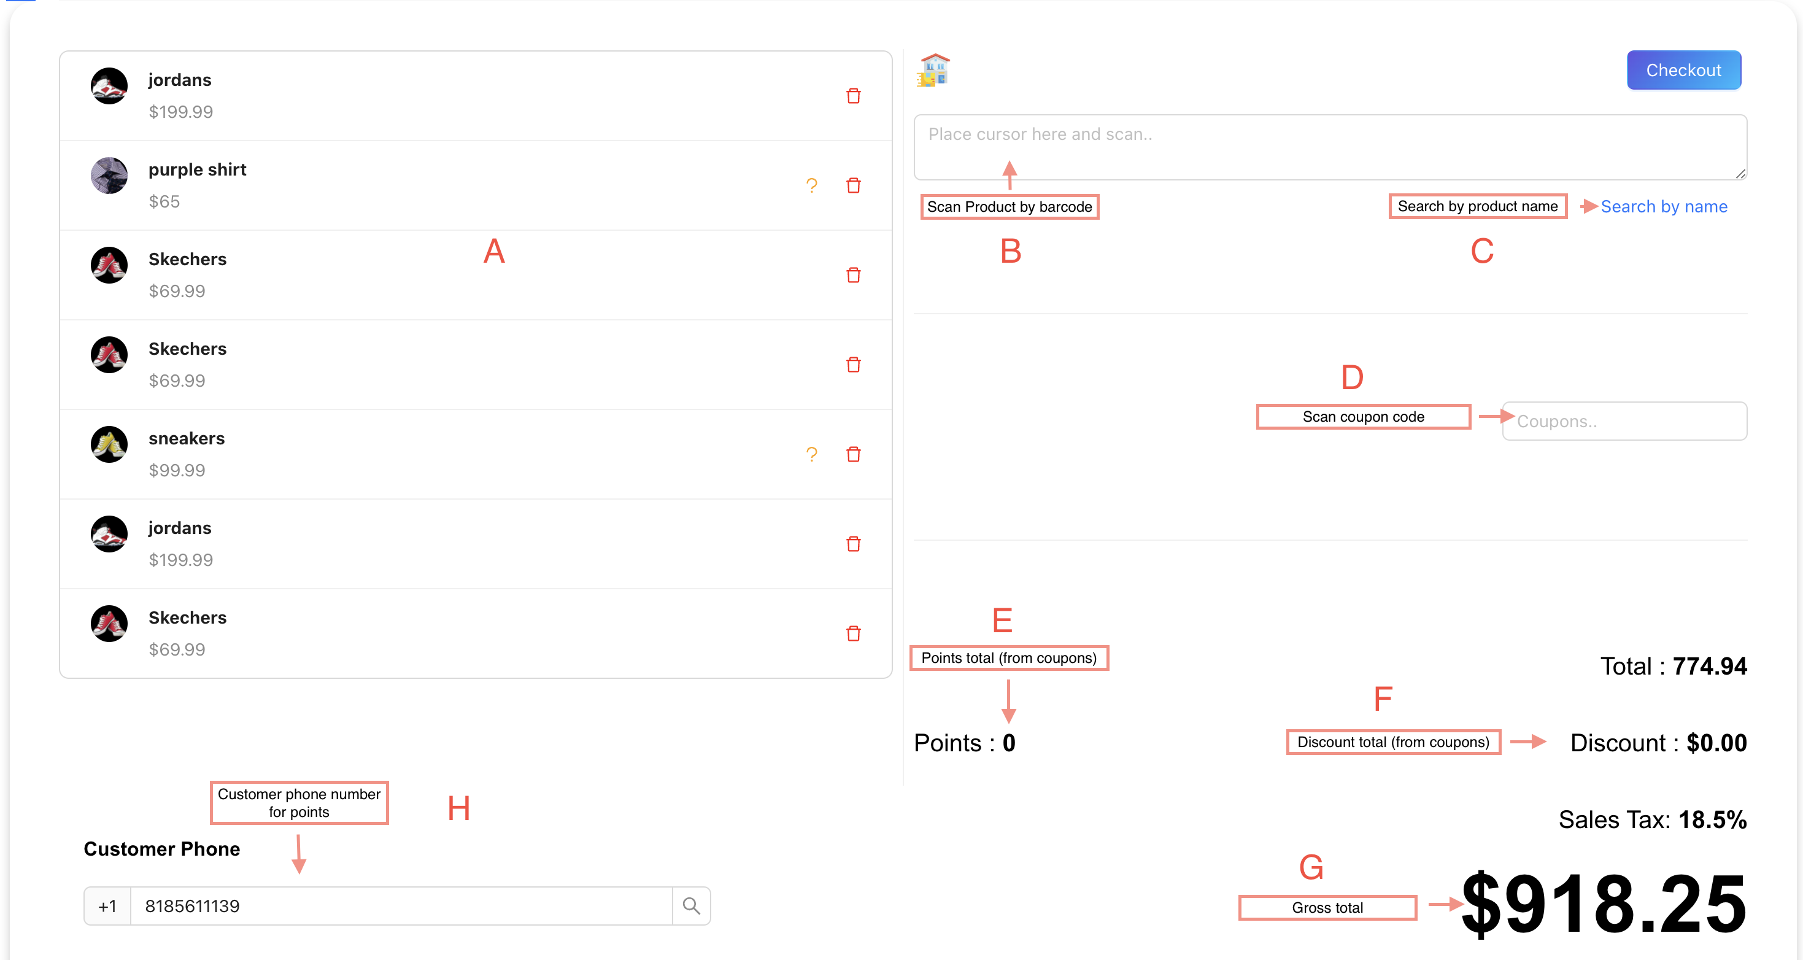Delete the first Skechers item

(853, 275)
